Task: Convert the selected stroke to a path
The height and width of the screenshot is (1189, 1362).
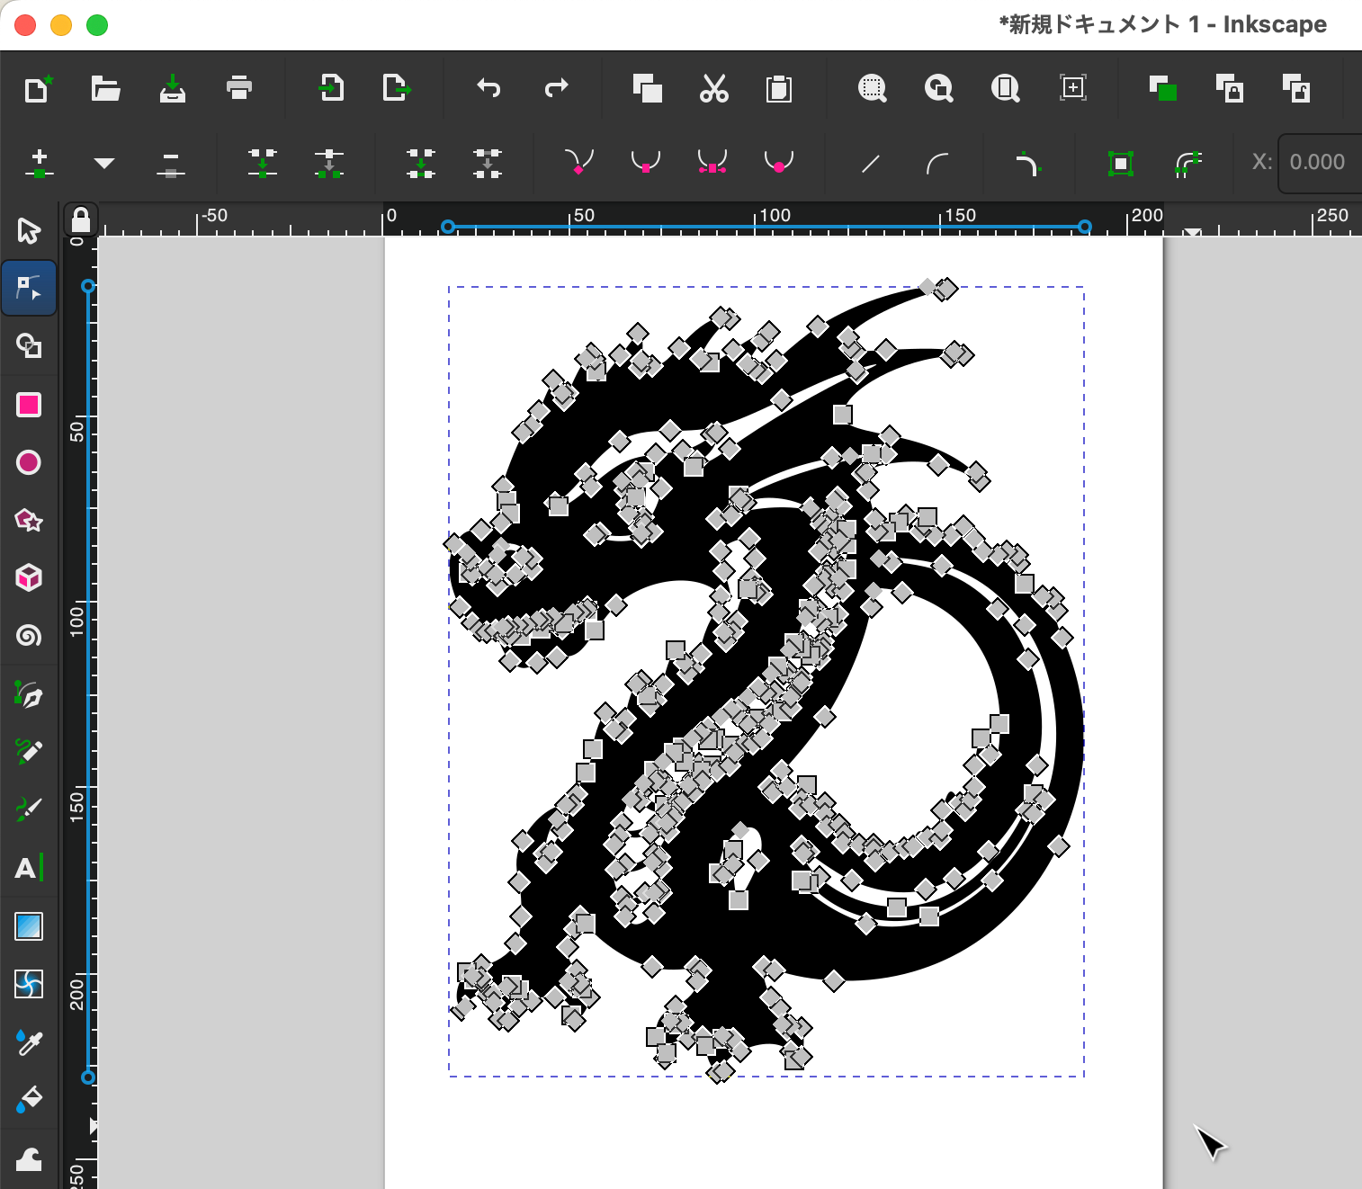Action: (x=1187, y=163)
